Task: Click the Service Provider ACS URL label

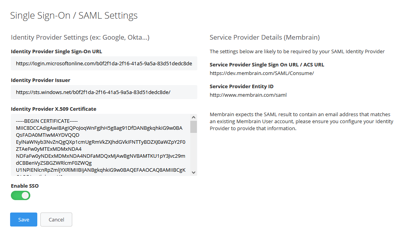Action: (x=267, y=64)
